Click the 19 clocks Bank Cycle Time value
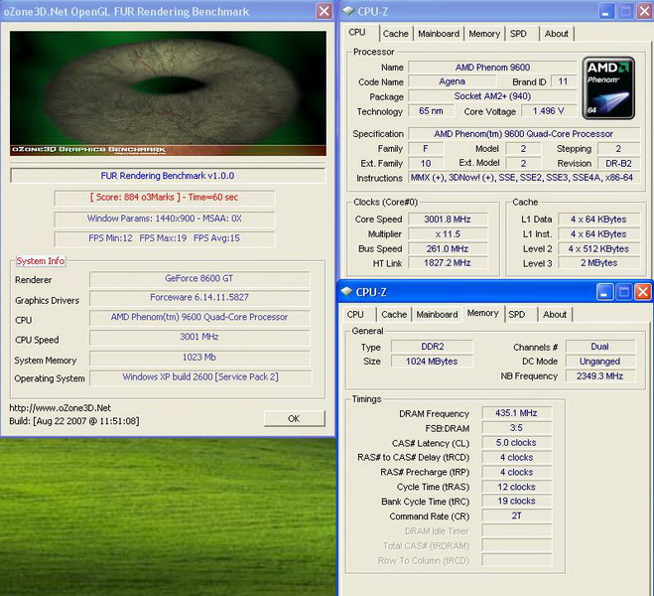The image size is (654, 596). tap(516, 501)
